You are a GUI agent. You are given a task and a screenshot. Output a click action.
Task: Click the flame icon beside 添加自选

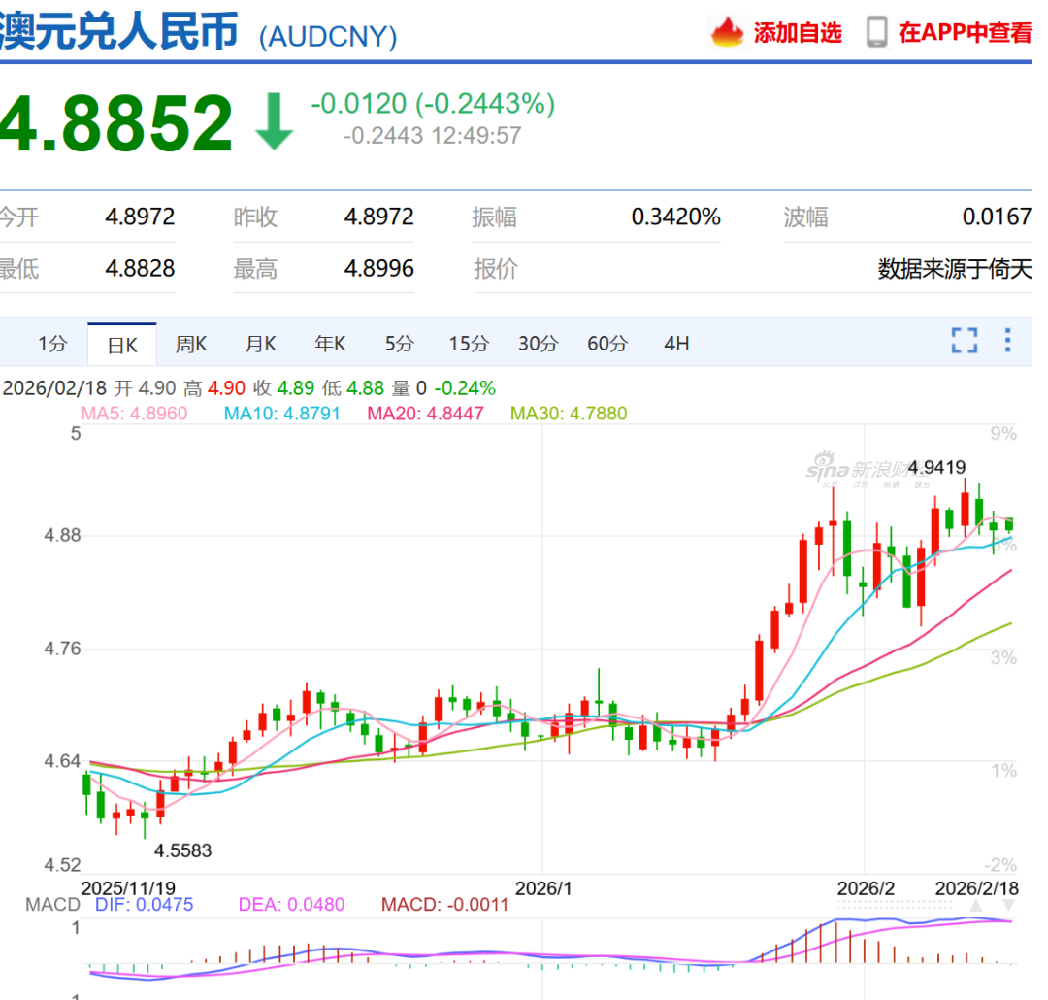click(x=727, y=32)
